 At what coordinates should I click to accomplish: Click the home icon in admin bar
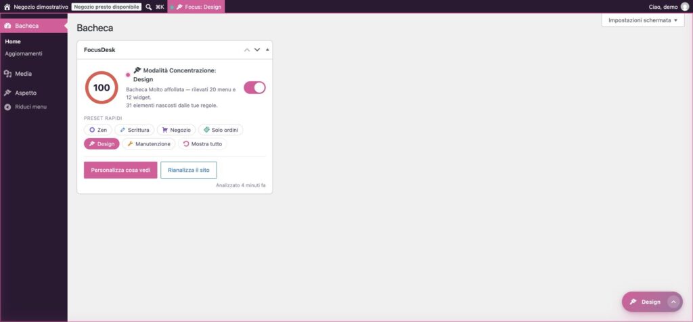point(7,7)
